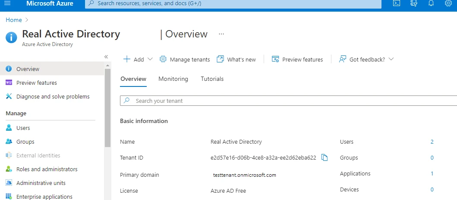Copy the Tenant ID to clipboard
457x200 pixels.
[325, 157]
